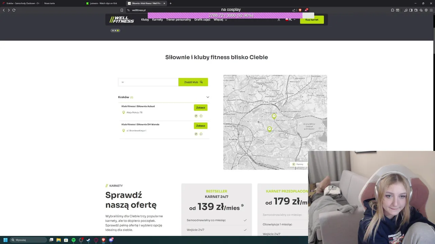
Task: Click location pin beside ul. Broniewskiego 1
Action: coord(123,130)
